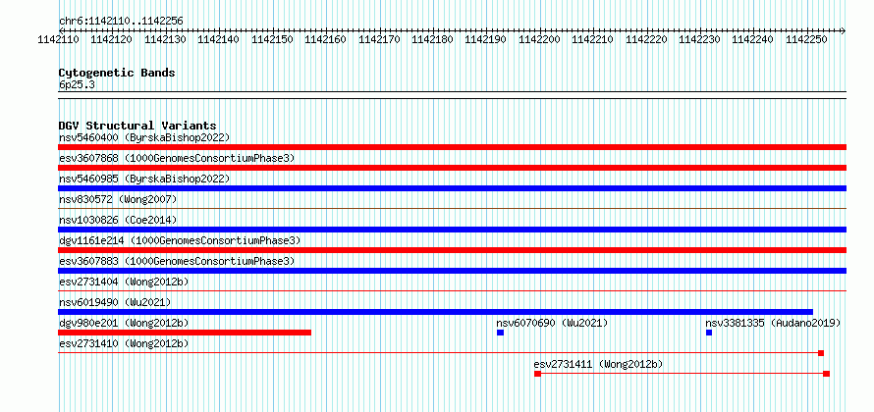Click ruler position 1142130
874x412 pixels.
166,39
